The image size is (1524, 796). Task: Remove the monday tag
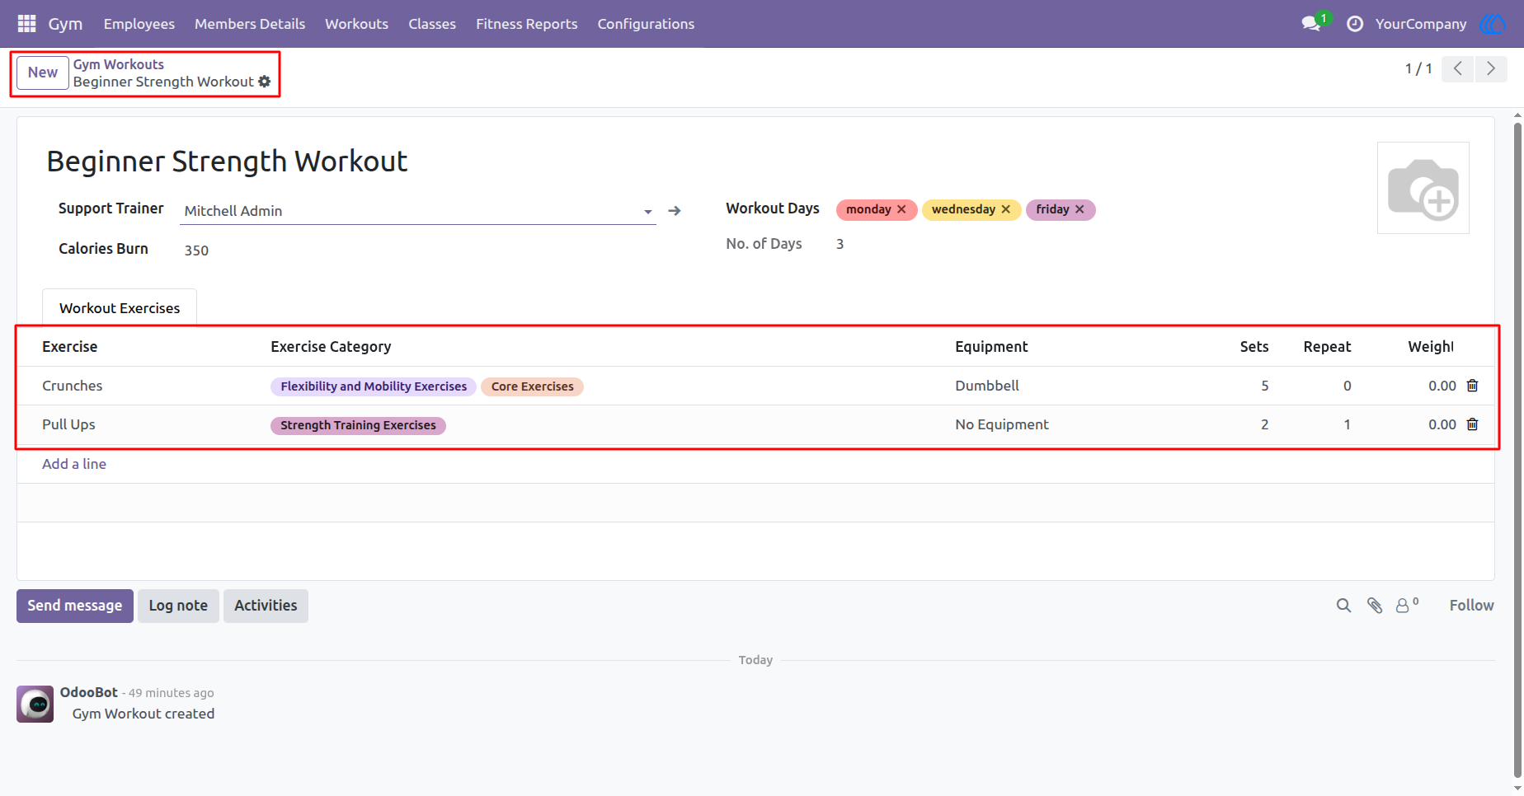coord(901,209)
